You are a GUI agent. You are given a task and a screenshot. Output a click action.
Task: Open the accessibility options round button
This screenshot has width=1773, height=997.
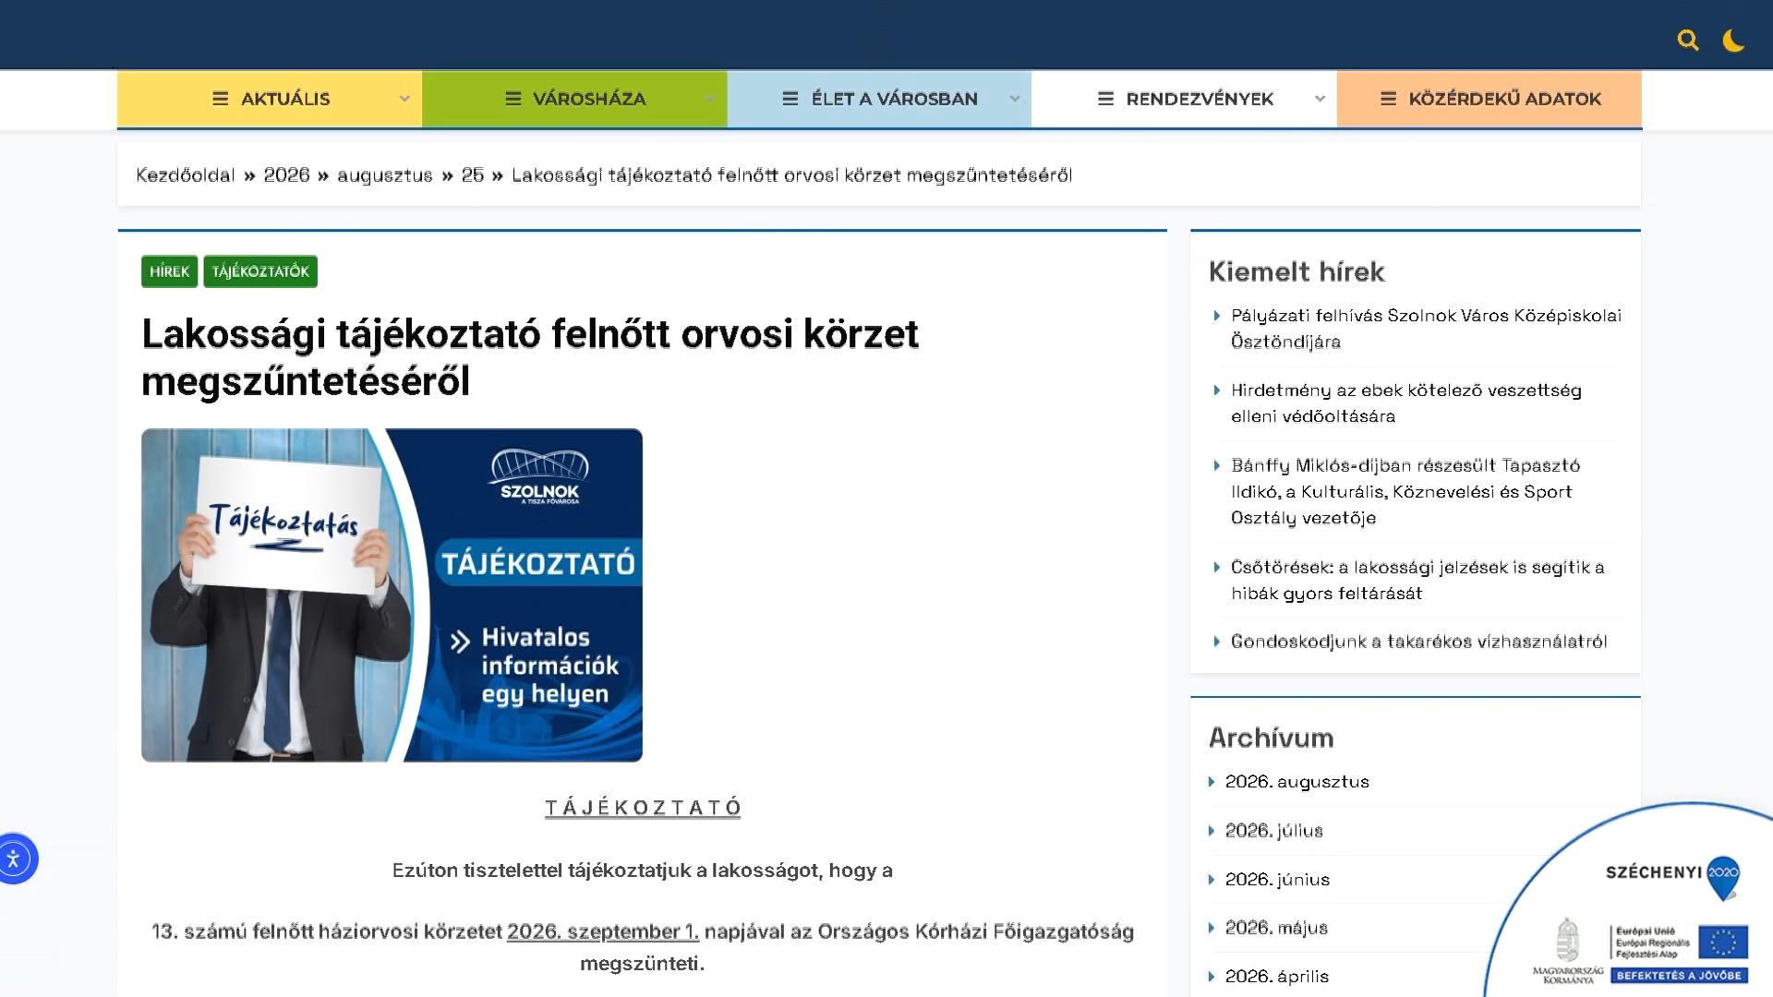[x=14, y=859]
